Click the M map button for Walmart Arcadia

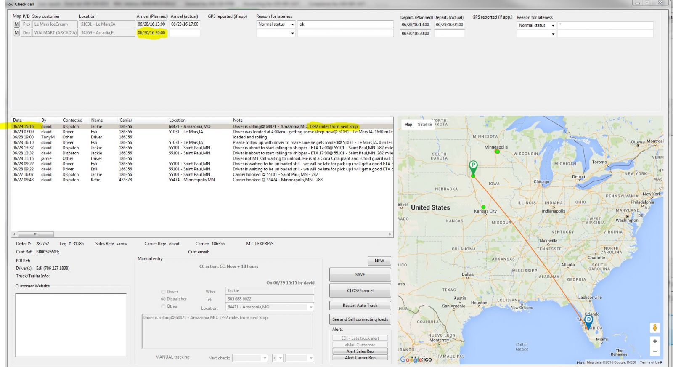[16, 33]
